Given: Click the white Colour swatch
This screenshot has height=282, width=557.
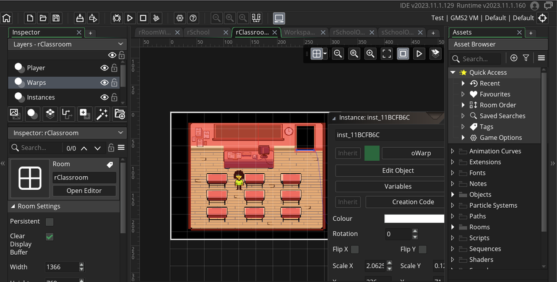Looking at the screenshot, I should [413, 218].
